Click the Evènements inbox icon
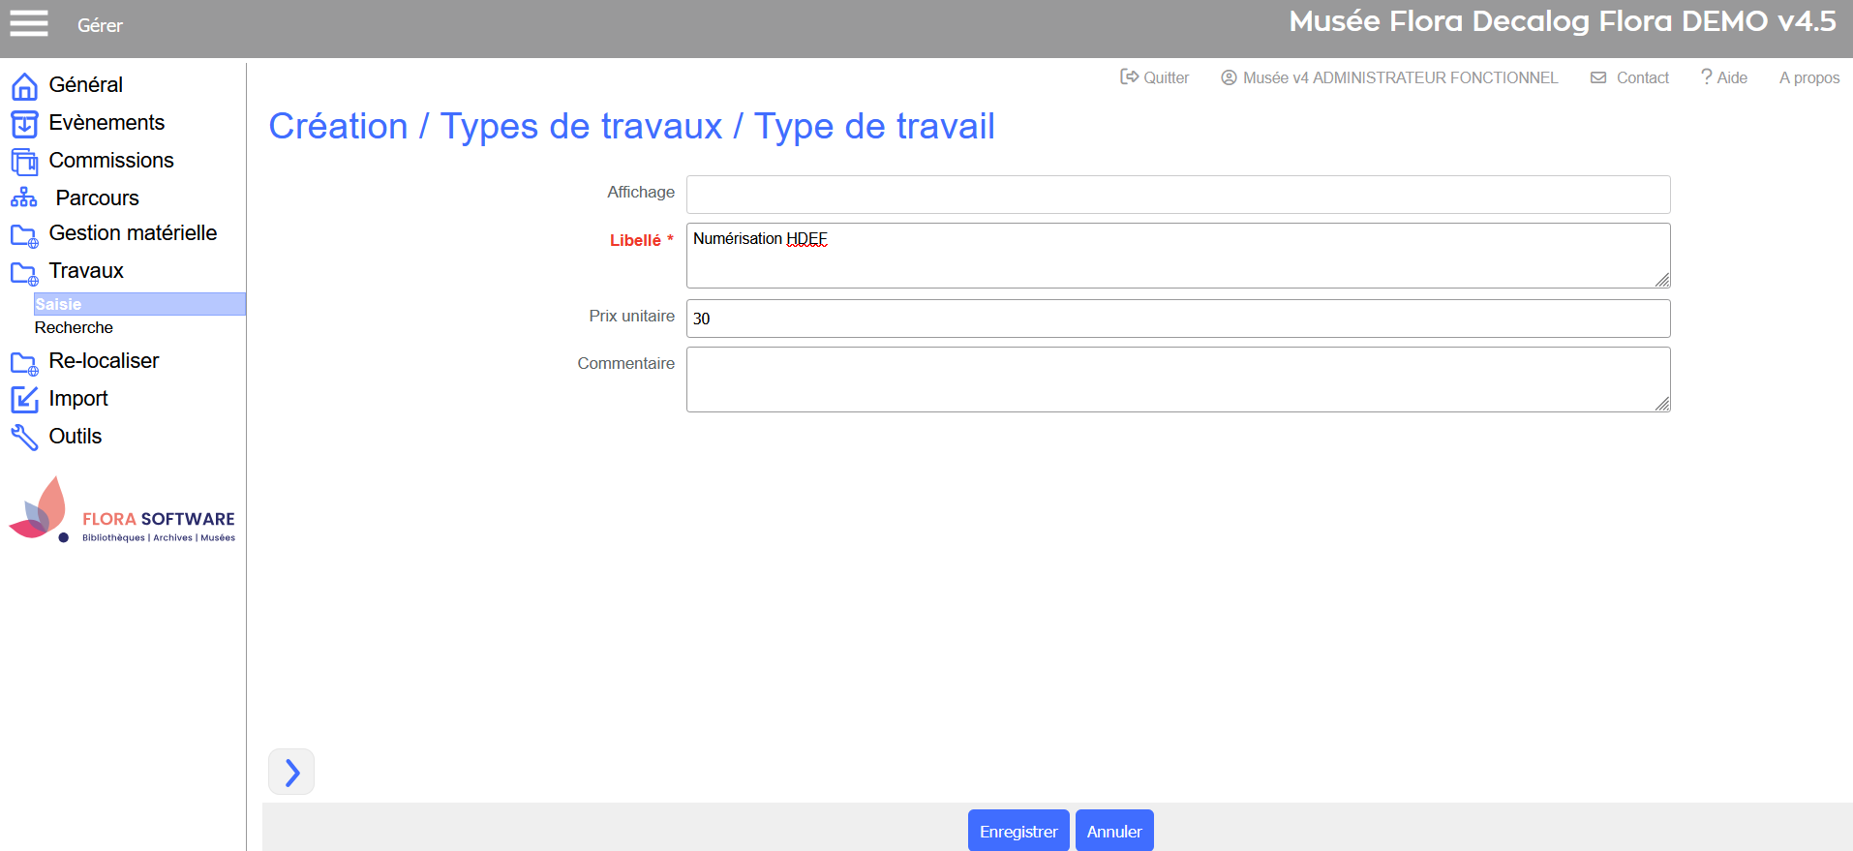This screenshot has width=1853, height=851. point(24,124)
